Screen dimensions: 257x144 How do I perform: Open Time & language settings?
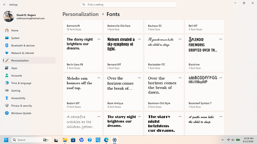[x=29, y=83]
